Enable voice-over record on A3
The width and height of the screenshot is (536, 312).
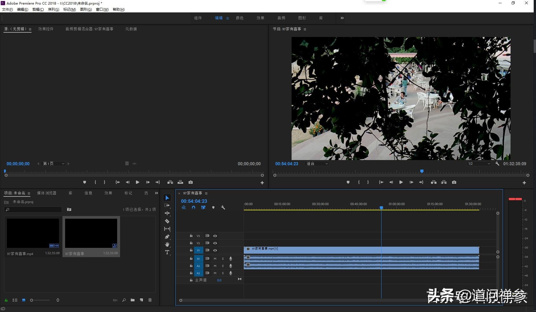click(231, 273)
